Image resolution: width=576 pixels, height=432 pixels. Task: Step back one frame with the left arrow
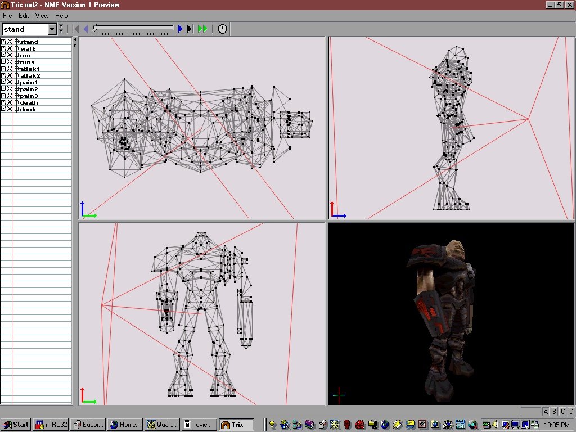click(85, 29)
